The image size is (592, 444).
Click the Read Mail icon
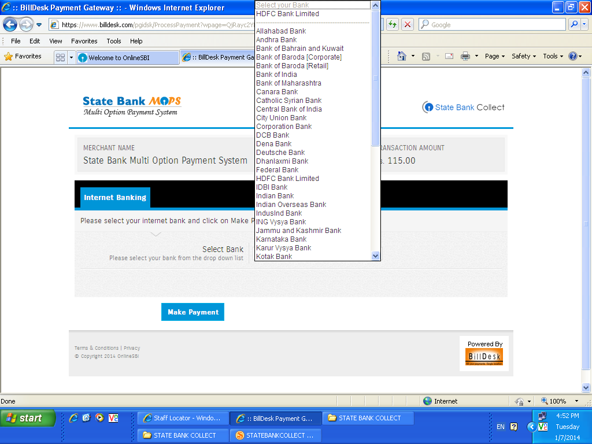click(449, 56)
